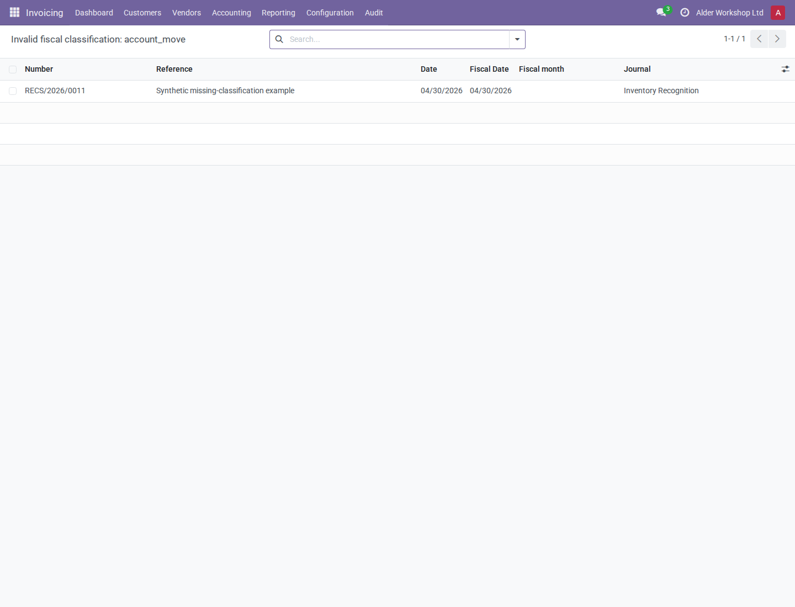The image size is (795, 607).
Task: Sort by the Journal column header
Action: click(x=637, y=69)
